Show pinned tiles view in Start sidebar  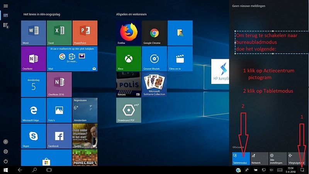point(6,15)
